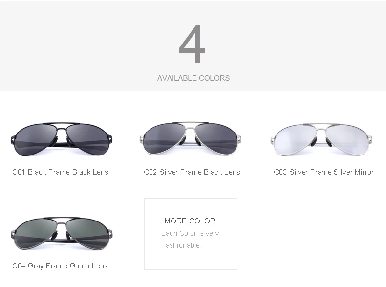Screen dimensions: 386x287
Task: Pick the C04 gray frame green lens sunglasses
Action: (62, 233)
